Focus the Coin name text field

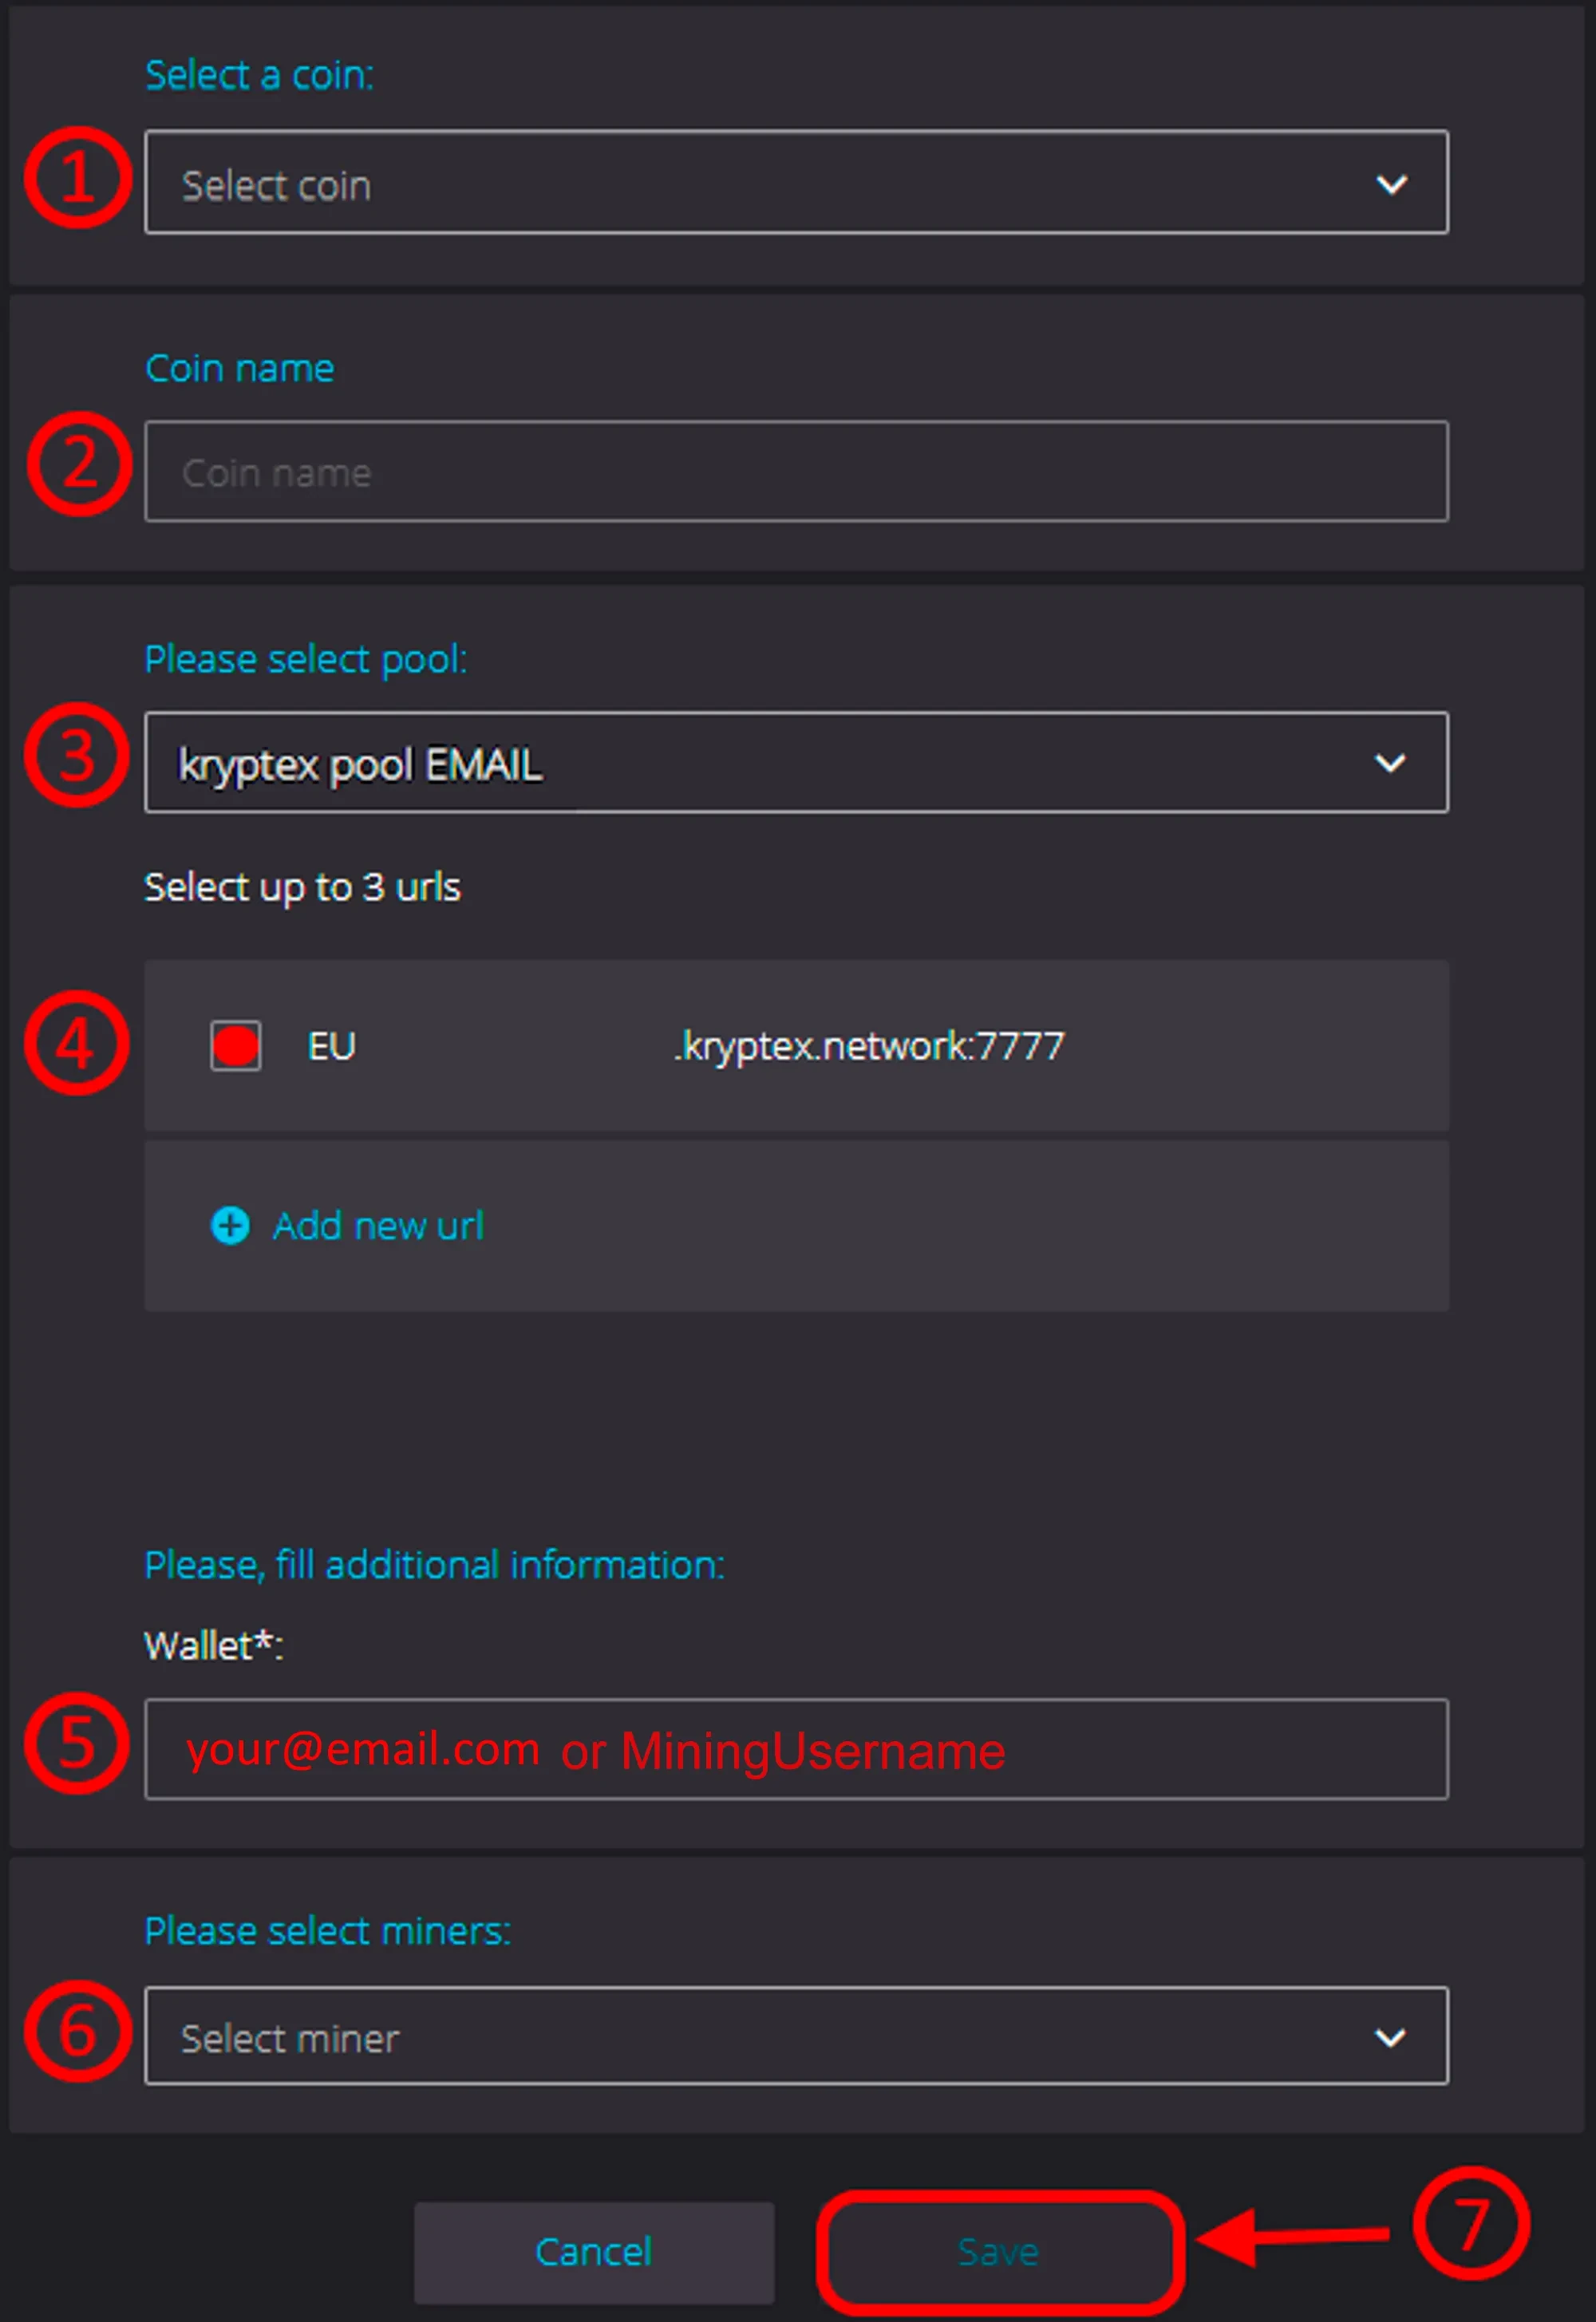tap(796, 472)
